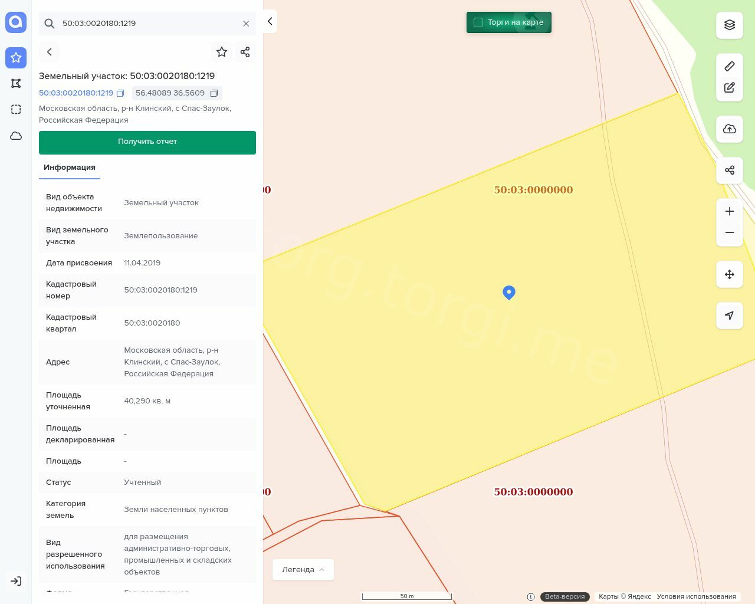
Task: Open the map layers panel
Action: coord(730,25)
